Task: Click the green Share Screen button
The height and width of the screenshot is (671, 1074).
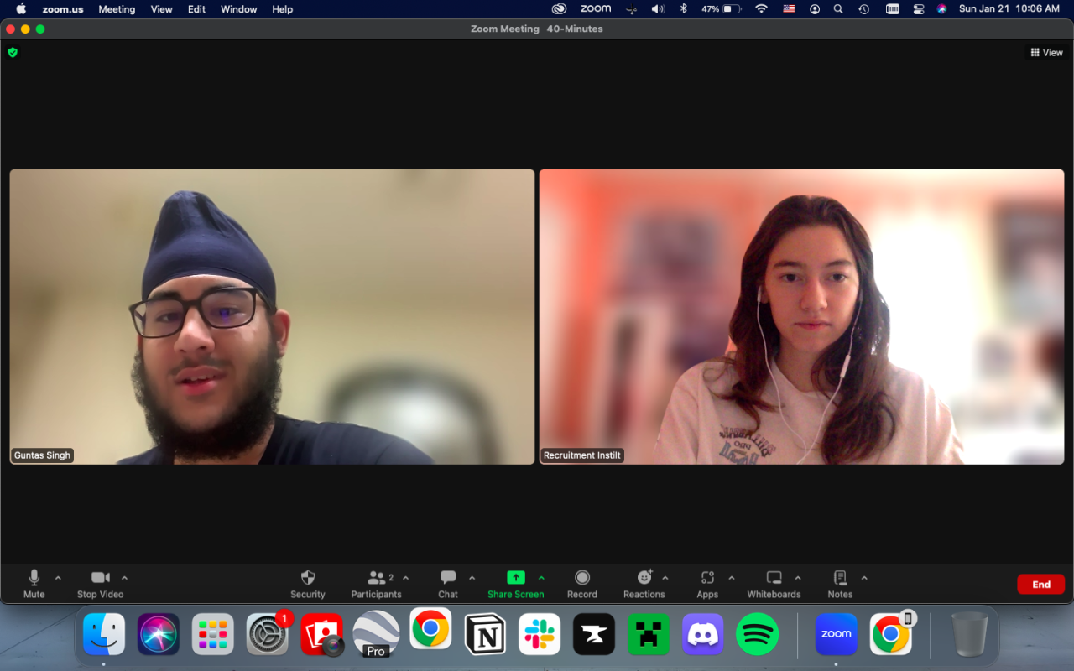Action: tap(515, 578)
